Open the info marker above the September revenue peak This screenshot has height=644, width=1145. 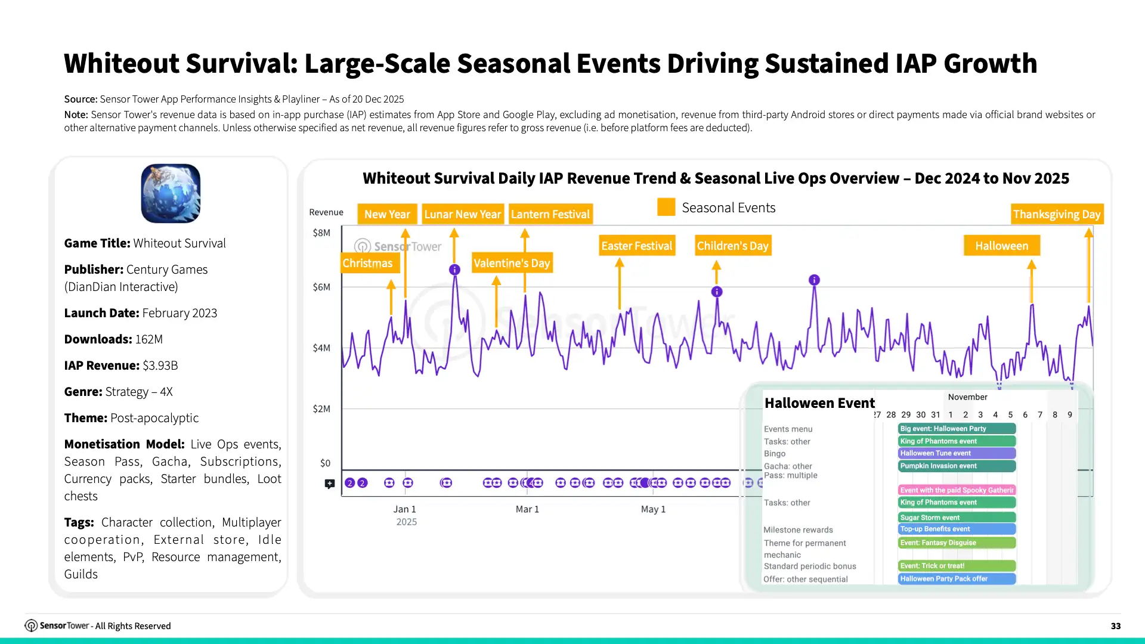coord(814,280)
